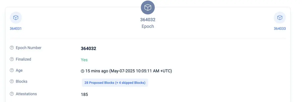
Task: Click the help icon beside Finalized
Action: click(12, 59)
